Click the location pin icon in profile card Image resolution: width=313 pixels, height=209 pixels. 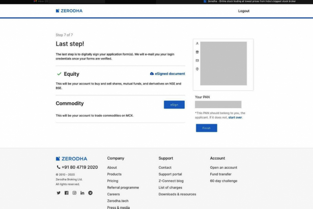[197, 69]
